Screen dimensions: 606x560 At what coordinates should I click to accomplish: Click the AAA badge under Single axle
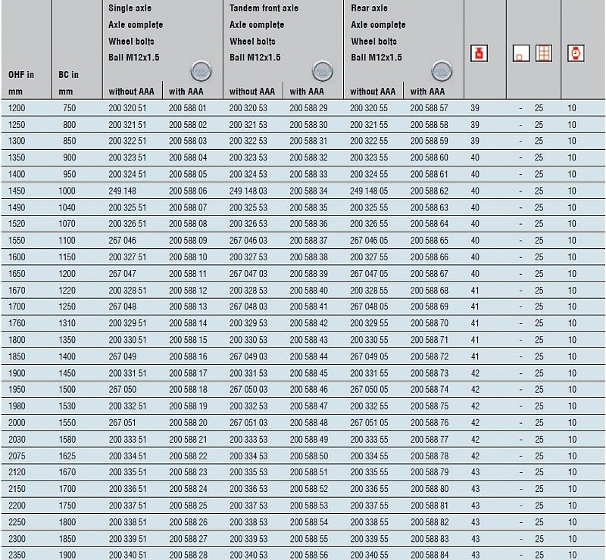(201, 71)
